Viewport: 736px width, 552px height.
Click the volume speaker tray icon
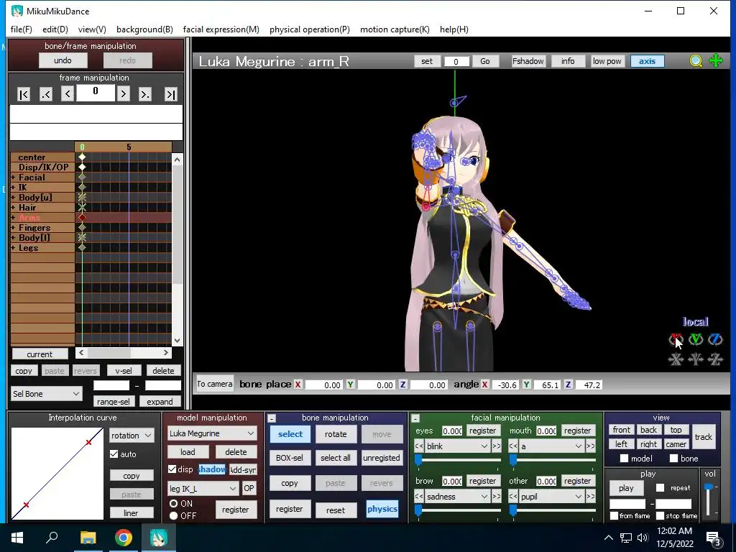pyautogui.click(x=643, y=538)
